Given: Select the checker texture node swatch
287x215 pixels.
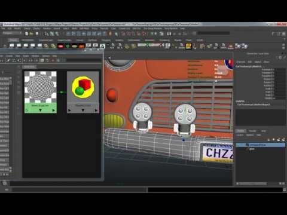Looking at the screenshot, I should [x=41, y=87].
